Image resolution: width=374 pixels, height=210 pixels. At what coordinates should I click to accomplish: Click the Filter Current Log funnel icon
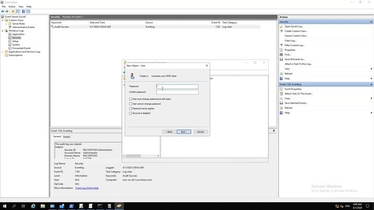[x=281, y=45]
